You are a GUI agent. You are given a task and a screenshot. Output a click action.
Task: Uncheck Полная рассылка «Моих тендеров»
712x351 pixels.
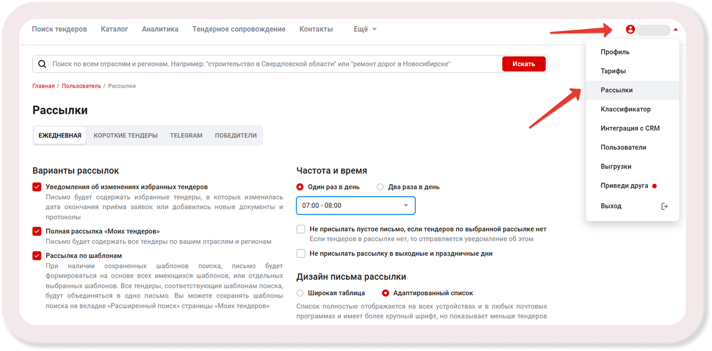click(x=37, y=231)
